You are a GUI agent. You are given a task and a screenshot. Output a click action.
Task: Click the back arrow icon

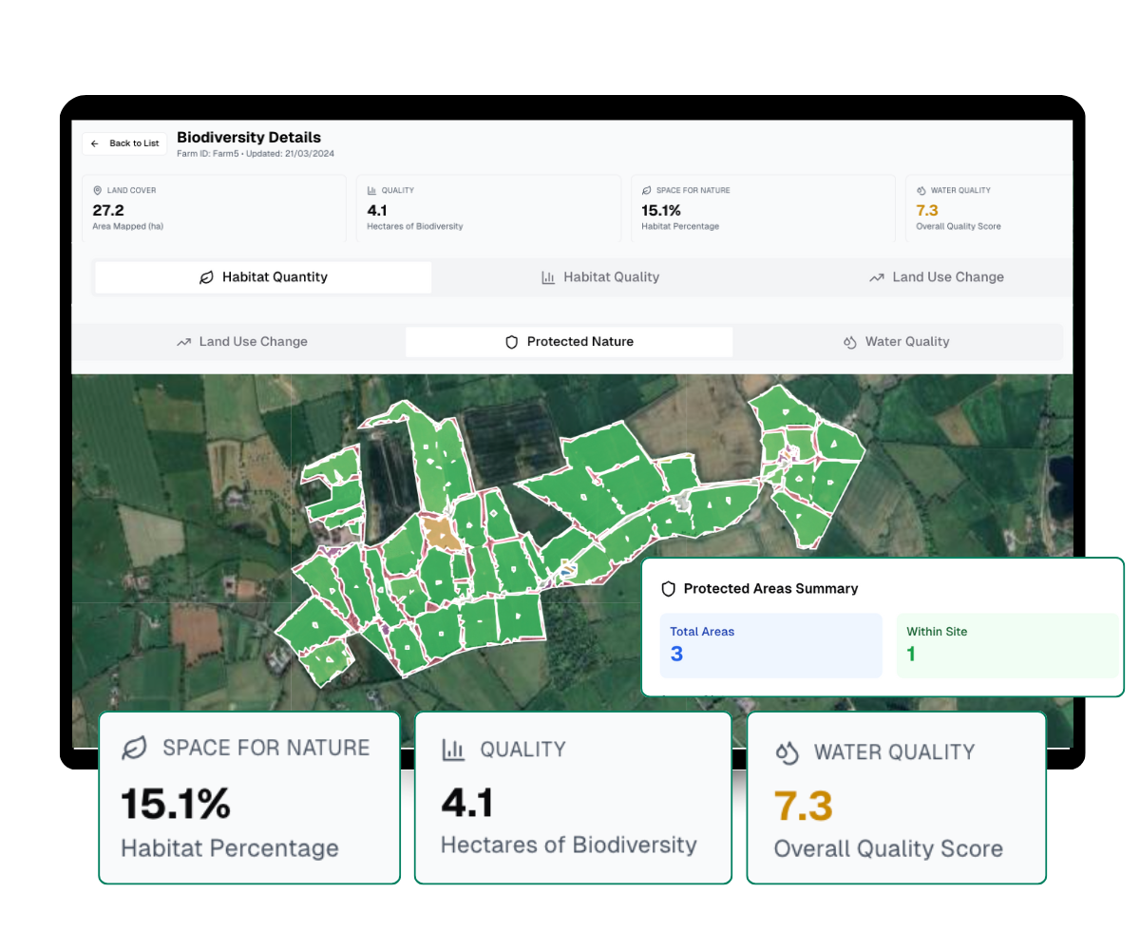pyautogui.click(x=95, y=143)
